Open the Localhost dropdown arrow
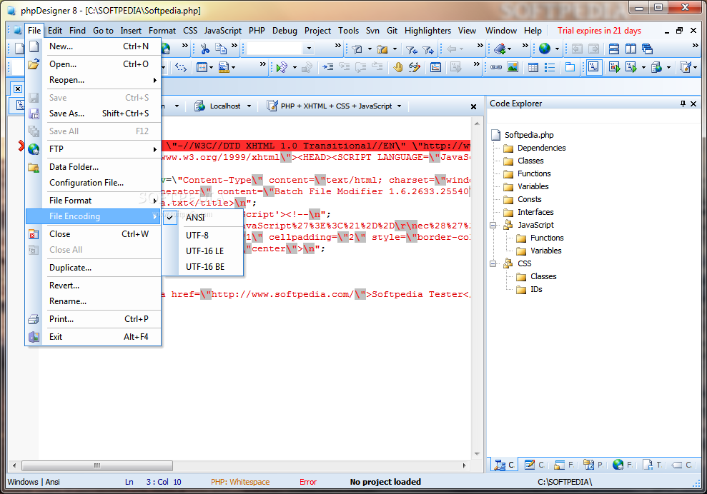 point(249,106)
